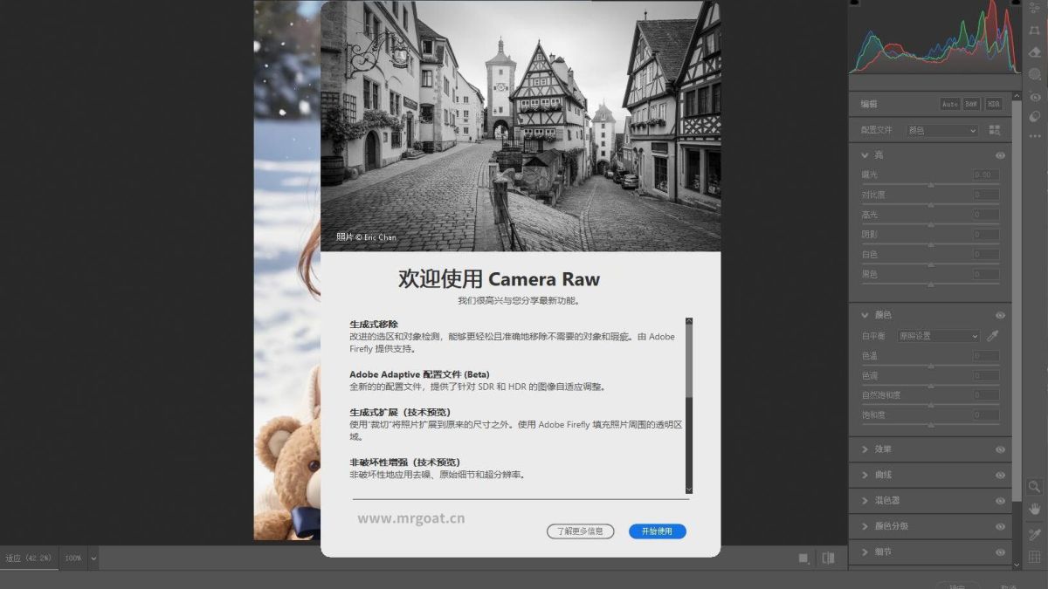This screenshot has width=1048, height=589.
Task: Click the 色温 temperature slider handle
Action: [931, 366]
